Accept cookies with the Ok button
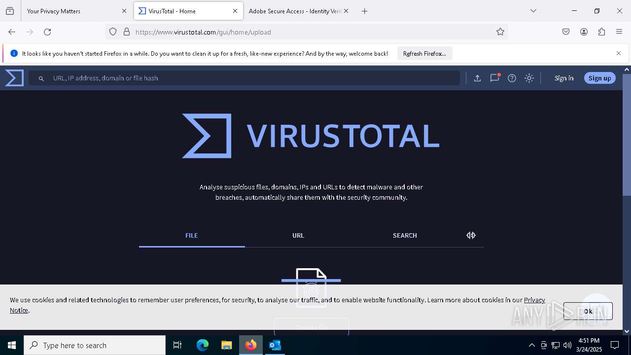 pyautogui.click(x=588, y=311)
